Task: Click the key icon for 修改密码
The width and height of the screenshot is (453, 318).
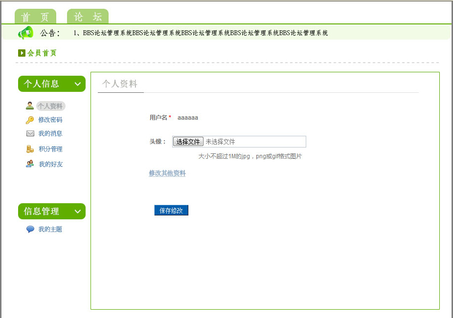Action: click(30, 120)
